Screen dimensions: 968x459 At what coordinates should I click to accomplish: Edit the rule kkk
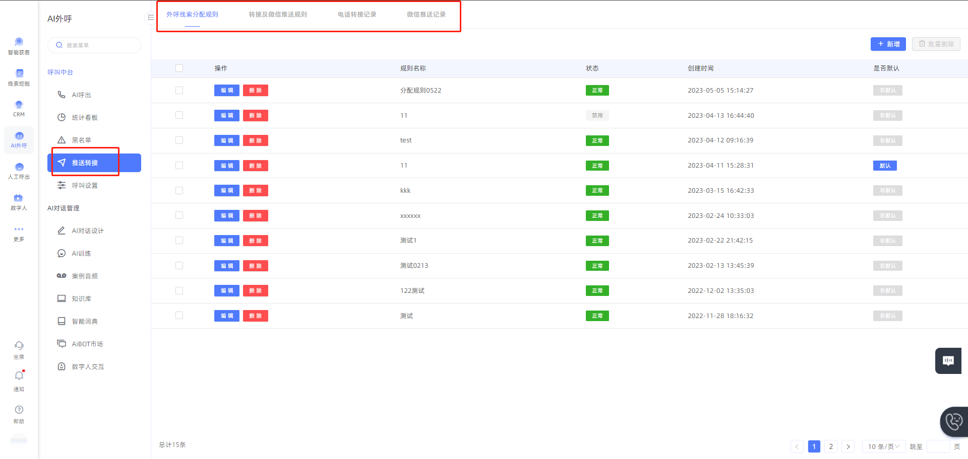pyautogui.click(x=227, y=191)
